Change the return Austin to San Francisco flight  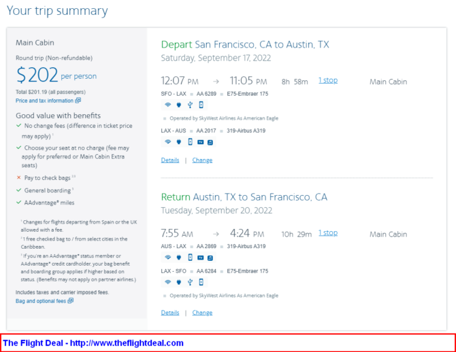(x=202, y=313)
